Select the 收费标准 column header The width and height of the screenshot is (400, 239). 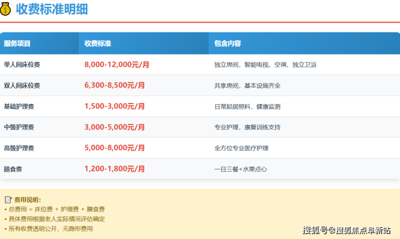[x=98, y=44]
